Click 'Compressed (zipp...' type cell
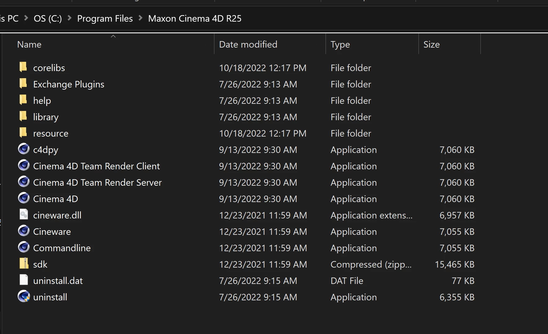 pyautogui.click(x=371, y=264)
